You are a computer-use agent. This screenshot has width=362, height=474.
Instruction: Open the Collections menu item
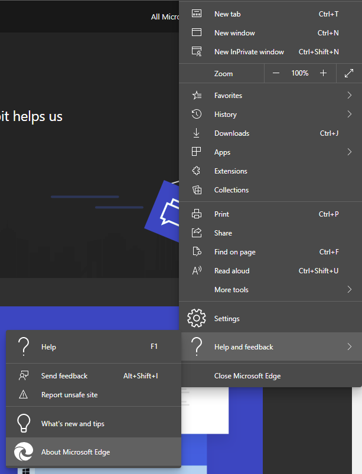pos(270,190)
